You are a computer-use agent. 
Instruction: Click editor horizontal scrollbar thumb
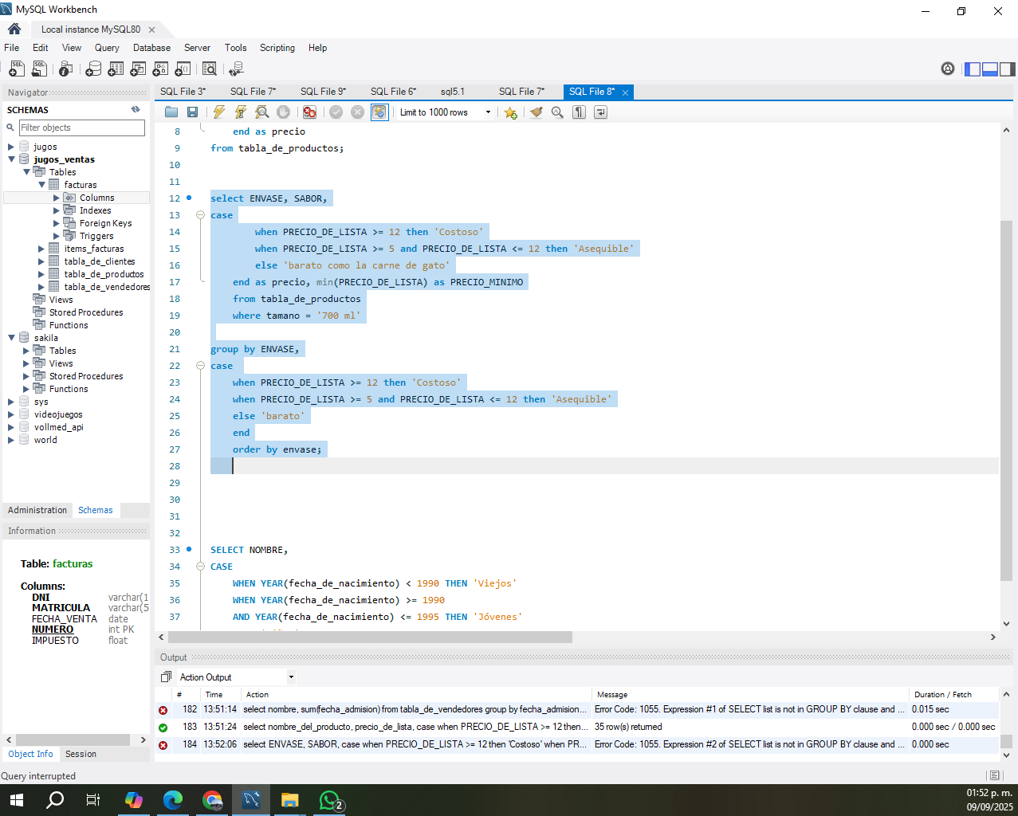click(370, 637)
